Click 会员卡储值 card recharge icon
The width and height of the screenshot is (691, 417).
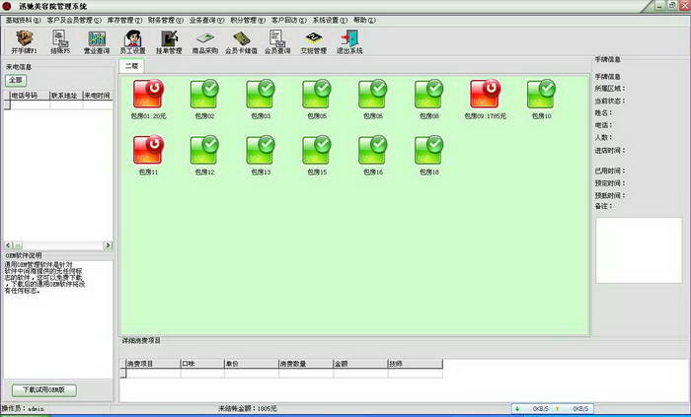coord(241,40)
